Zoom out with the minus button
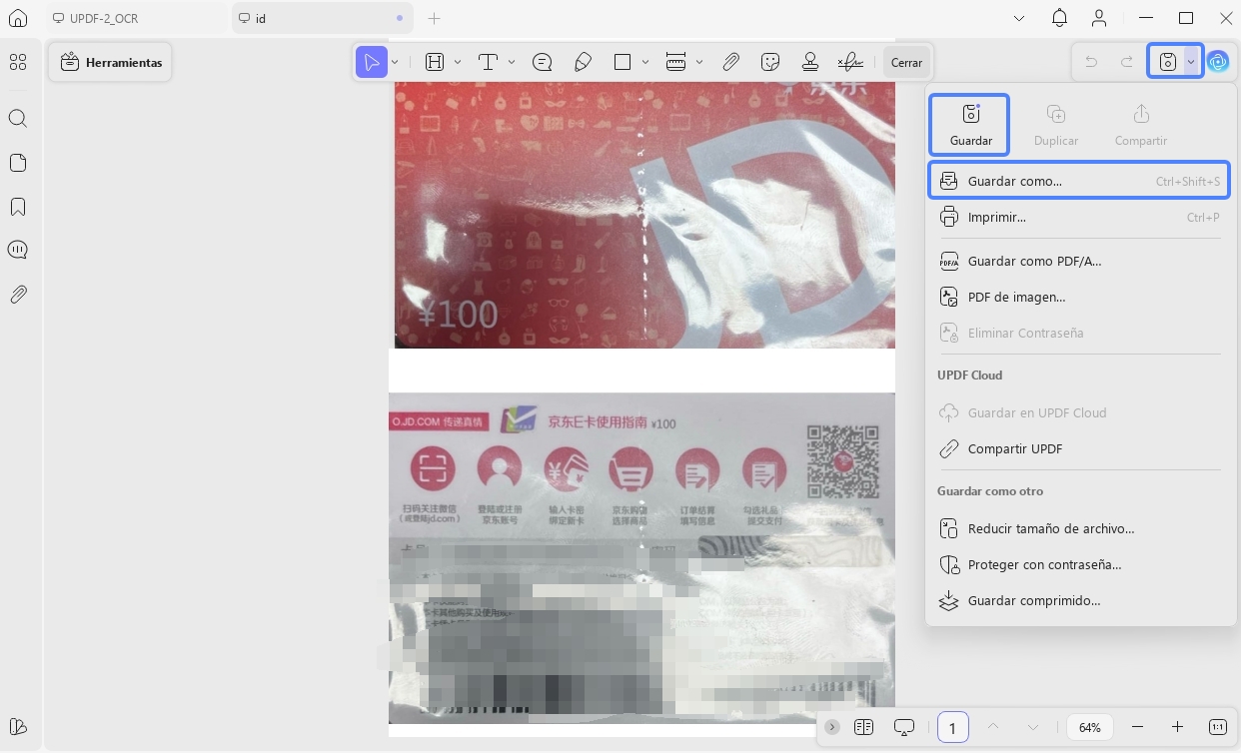Screen dimensions: 1241x753 click(x=1137, y=727)
